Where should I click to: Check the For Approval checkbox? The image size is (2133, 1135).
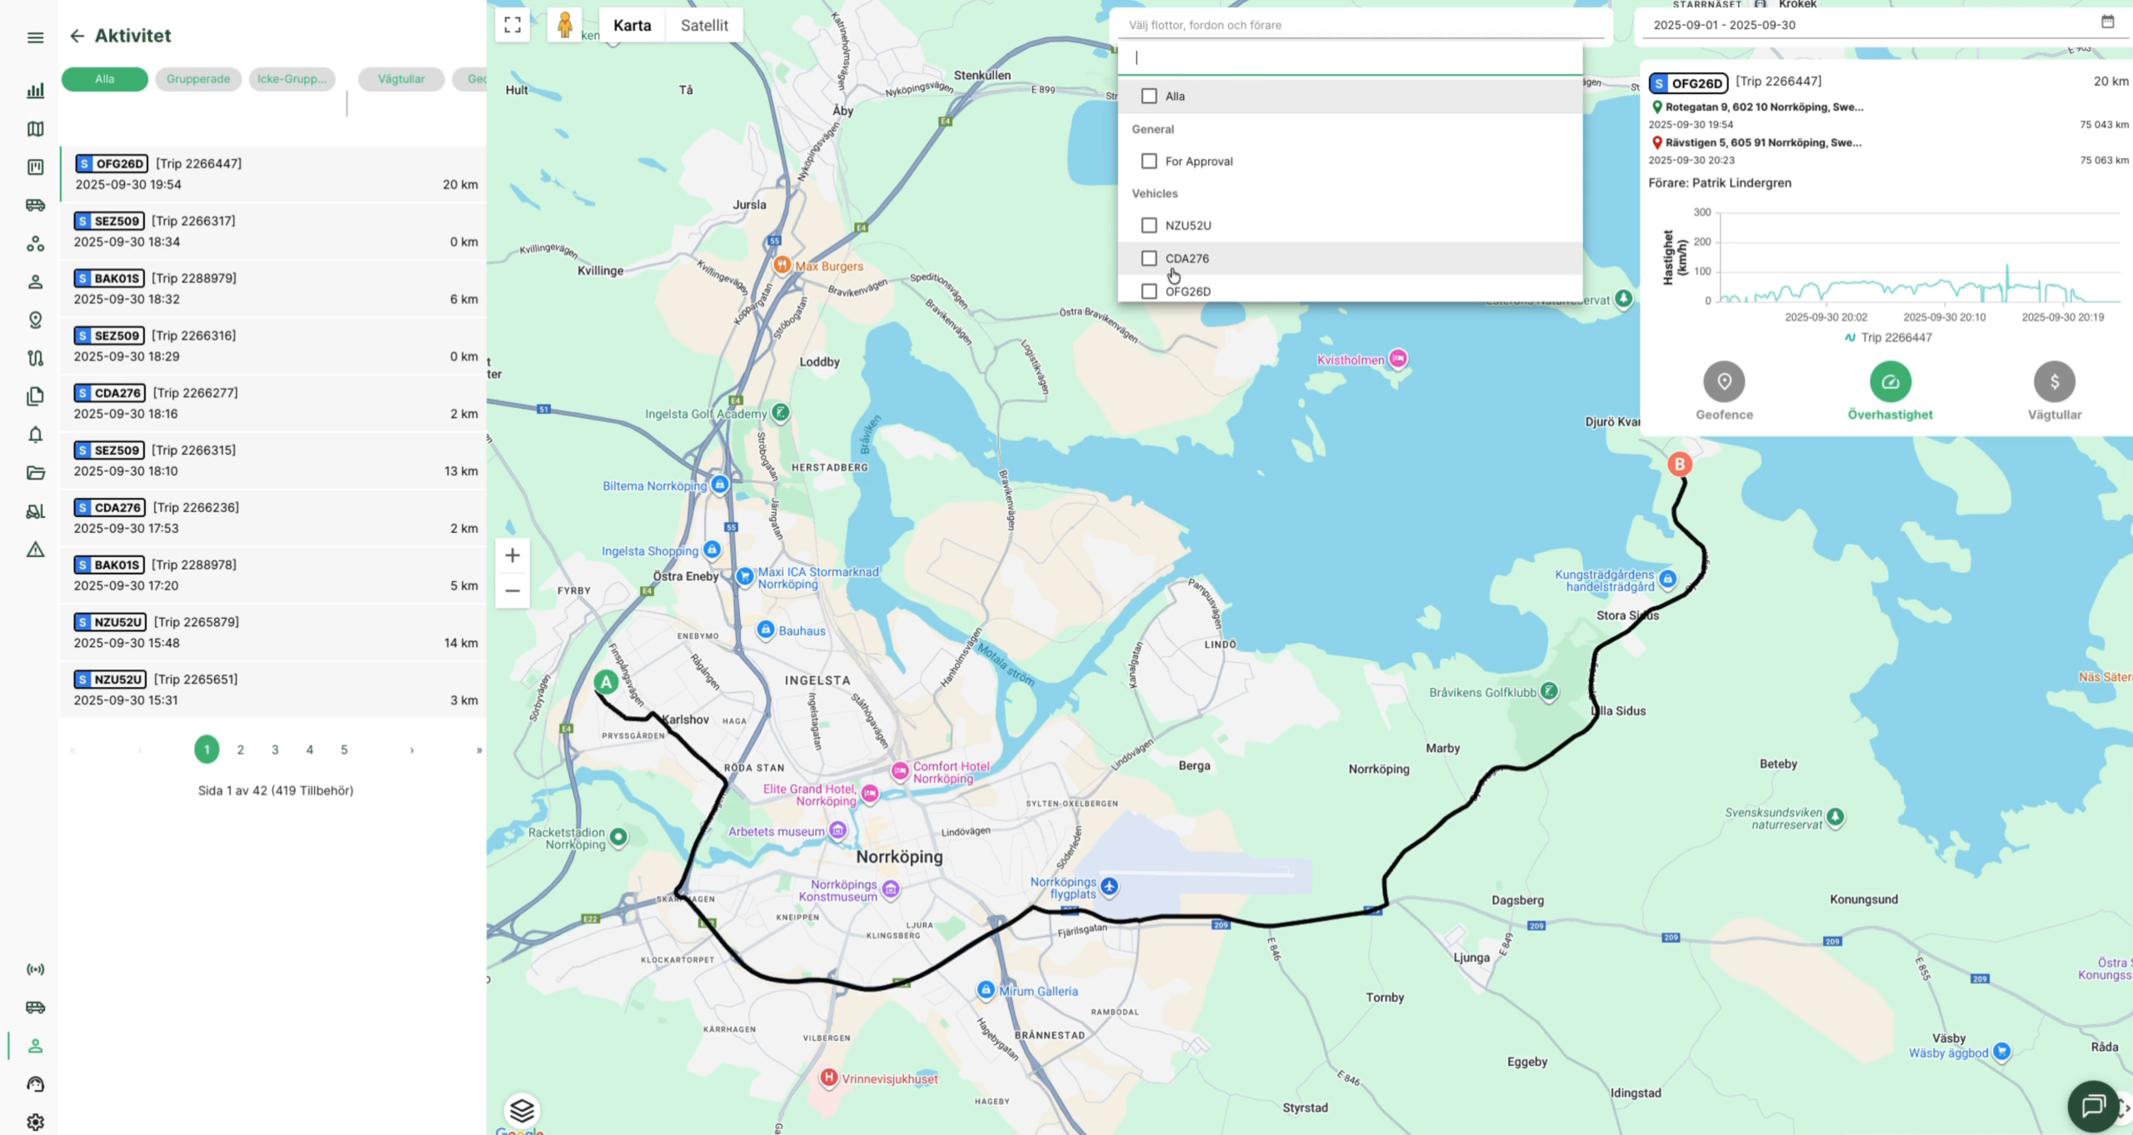pos(1149,162)
